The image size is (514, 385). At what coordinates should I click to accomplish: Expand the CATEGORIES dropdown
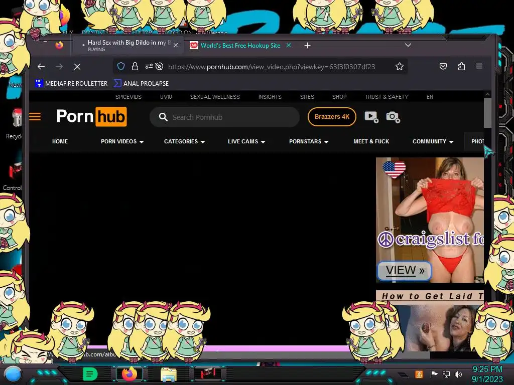coord(184,141)
